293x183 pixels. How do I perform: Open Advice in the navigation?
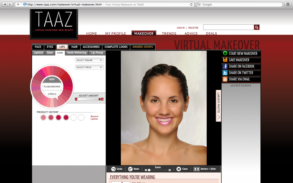coord(191,33)
